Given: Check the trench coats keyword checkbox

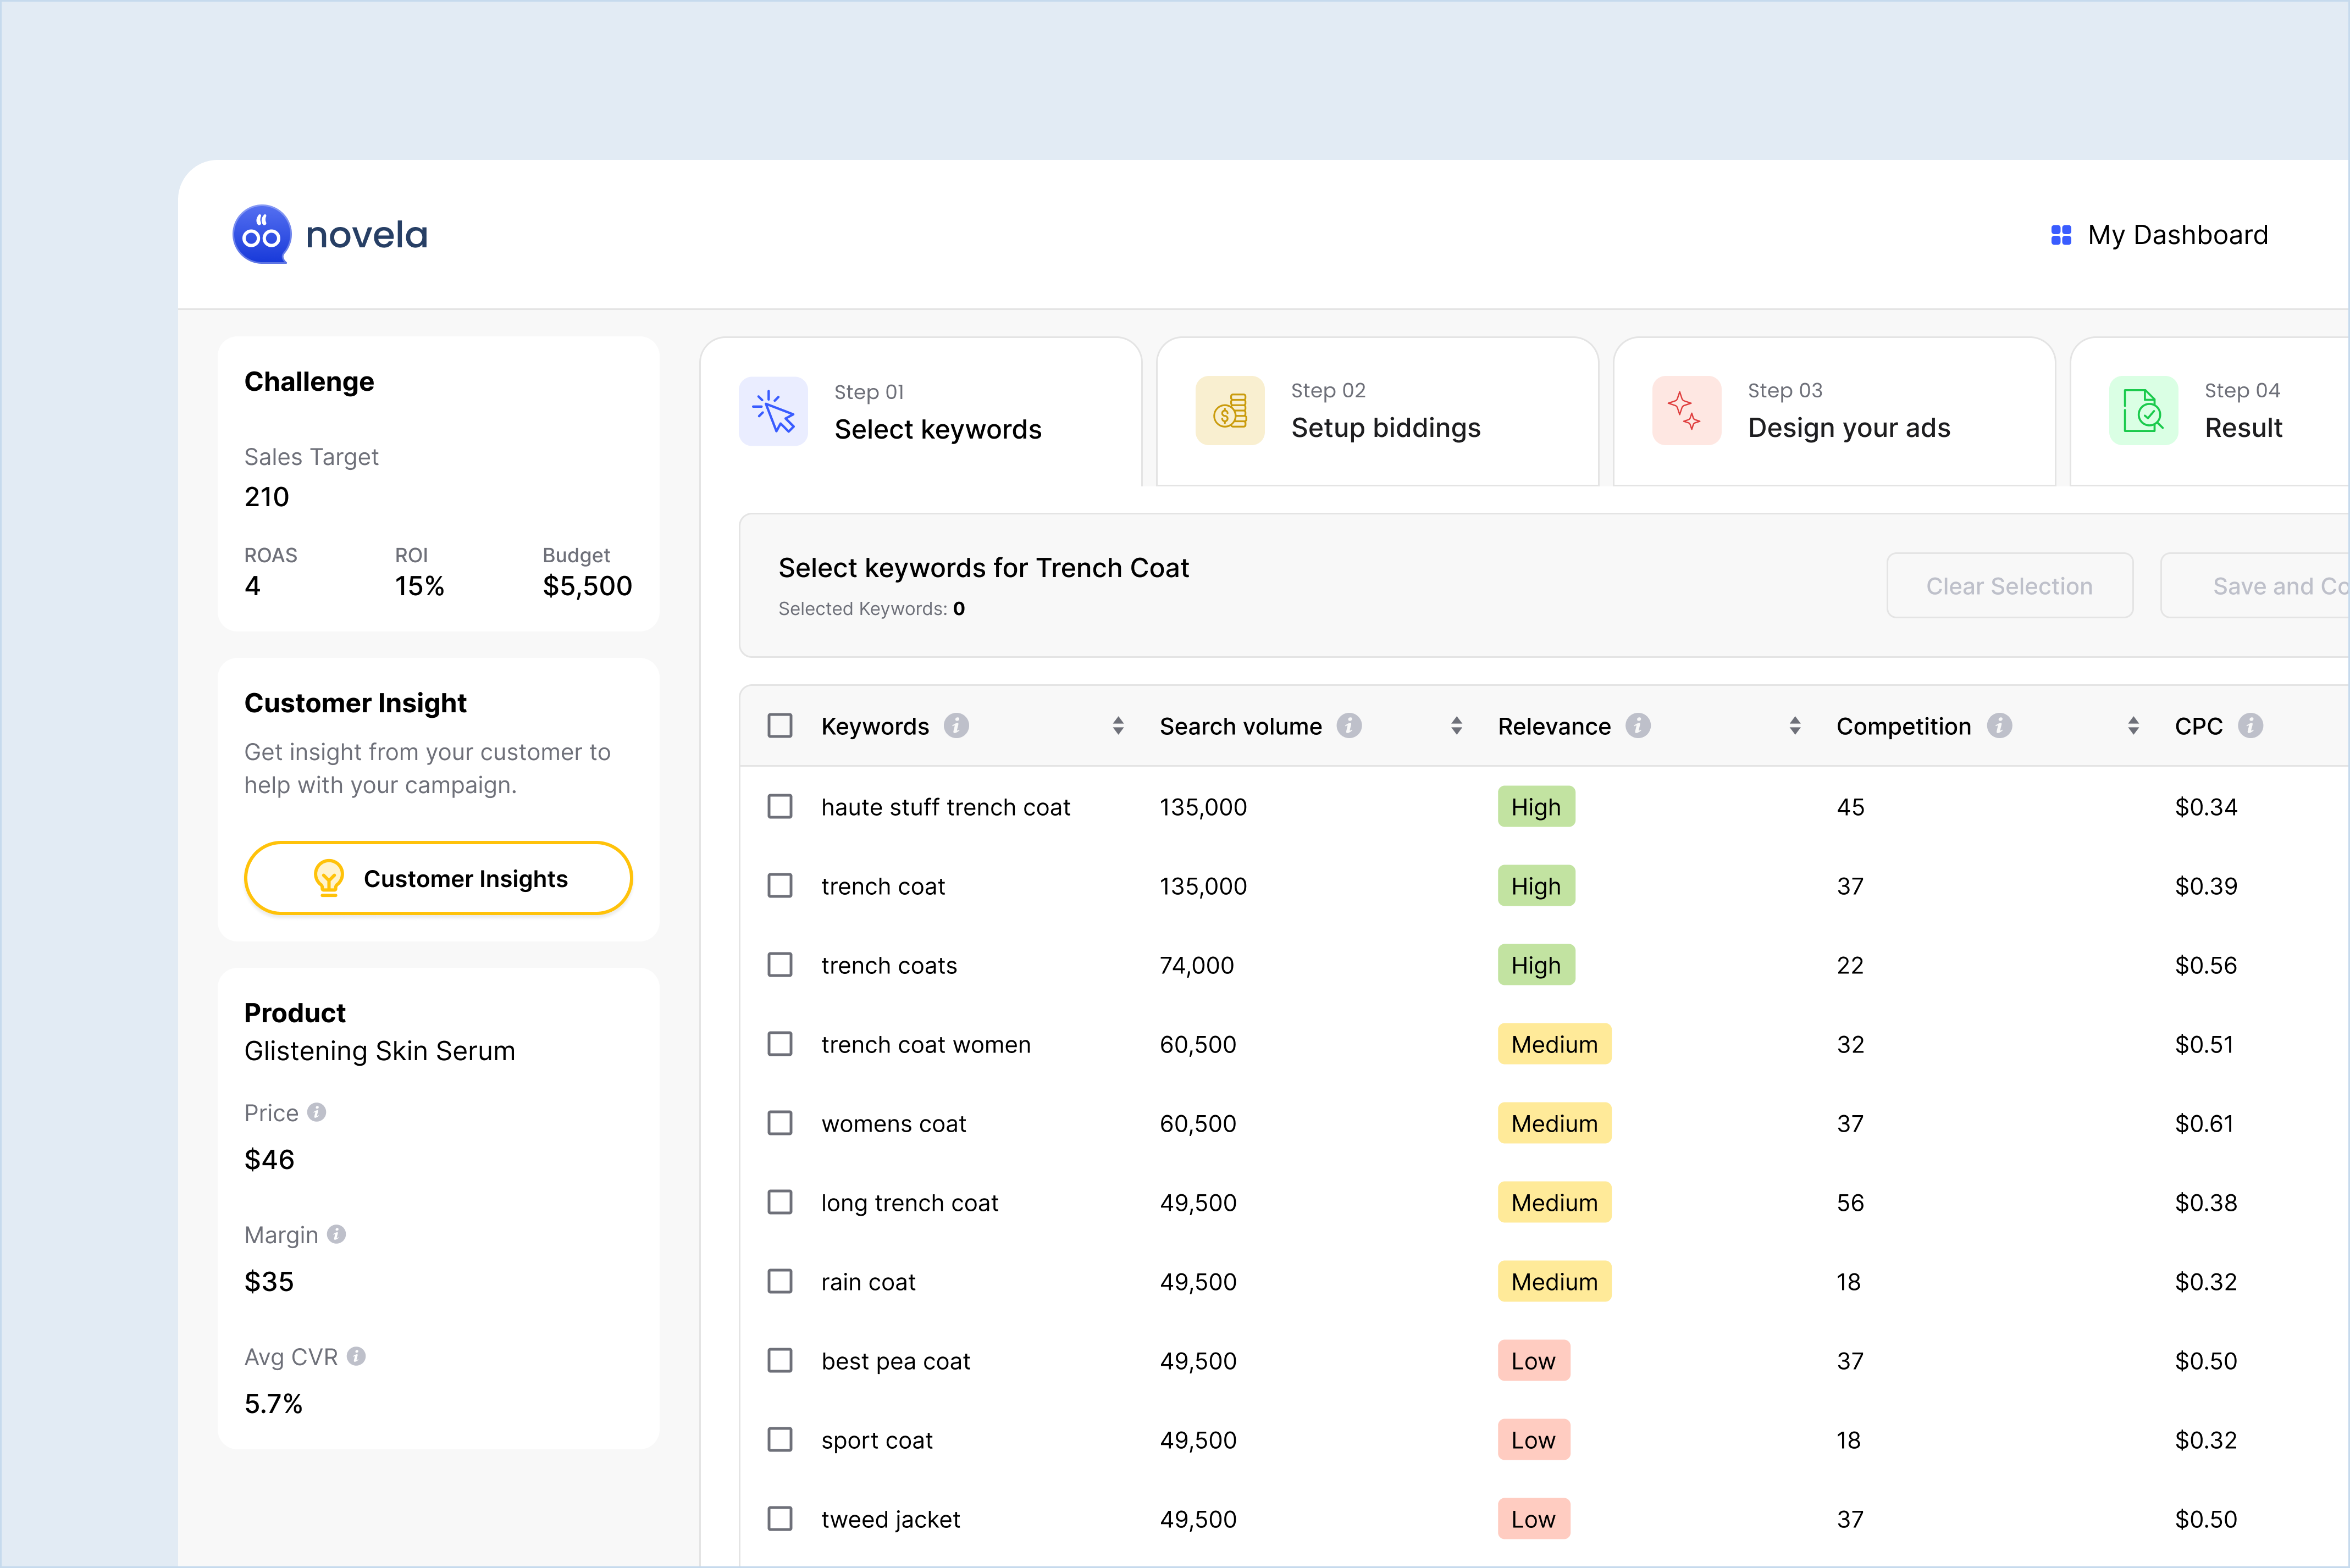Looking at the screenshot, I should tap(780, 964).
